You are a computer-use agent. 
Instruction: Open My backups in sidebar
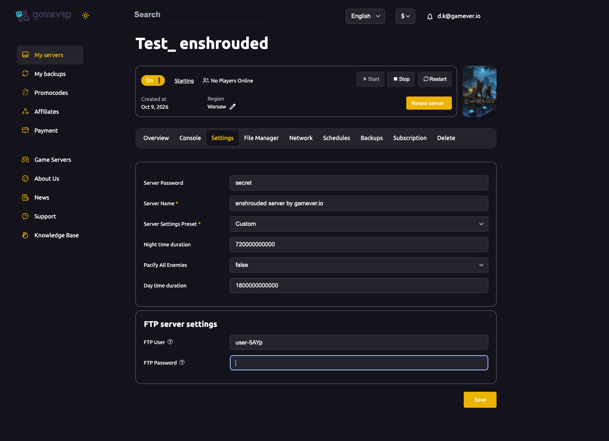pyautogui.click(x=50, y=74)
